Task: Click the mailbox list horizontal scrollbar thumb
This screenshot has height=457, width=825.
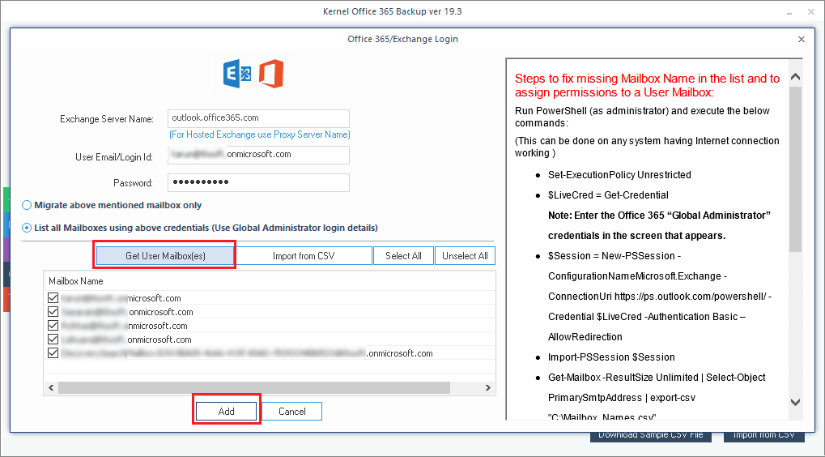Action: point(254,387)
